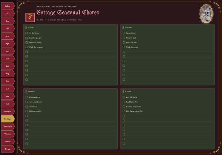Tick the last empty checkbox in Autumn
This screenshot has height=155, width=222.
(x=27, y=144)
